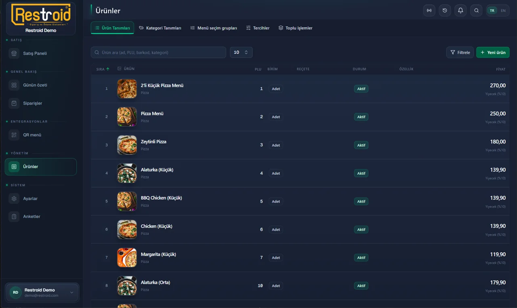Select the BBQ Chicken (Küçük) product name
The image size is (517, 308).
click(x=162, y=198)
